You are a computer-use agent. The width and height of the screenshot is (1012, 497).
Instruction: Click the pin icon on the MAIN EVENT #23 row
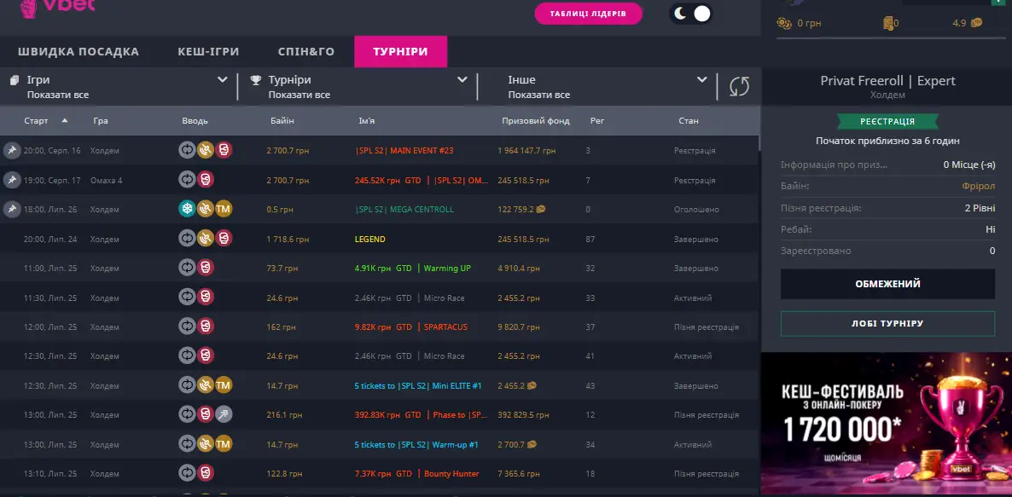tap(12, 150)
